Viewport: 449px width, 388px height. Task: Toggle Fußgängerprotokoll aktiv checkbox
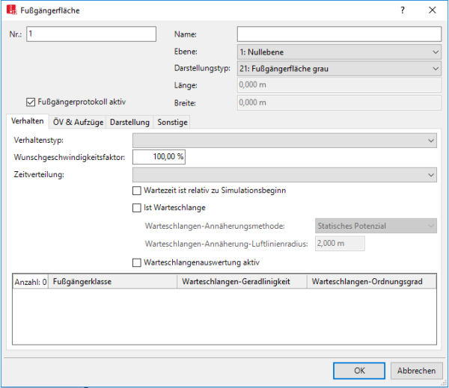point(31,102)
